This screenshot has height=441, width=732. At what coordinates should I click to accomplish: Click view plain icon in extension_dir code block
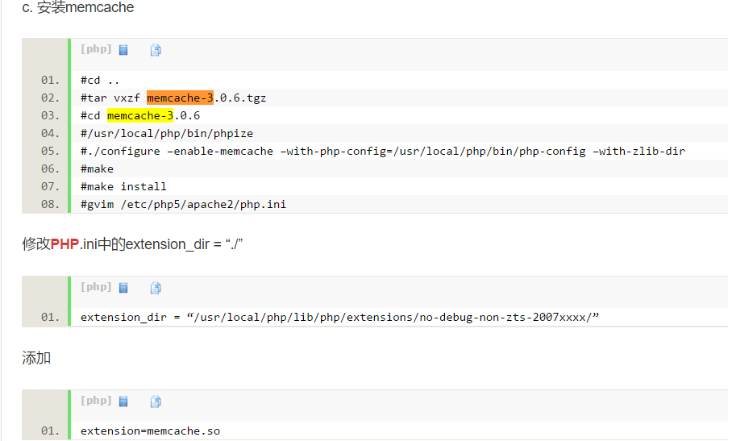tap(123, 288)
